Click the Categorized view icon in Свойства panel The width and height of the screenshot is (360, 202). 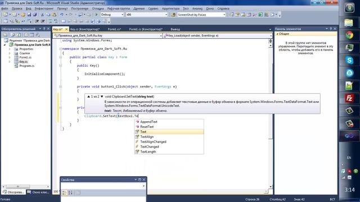click(65, 192)
